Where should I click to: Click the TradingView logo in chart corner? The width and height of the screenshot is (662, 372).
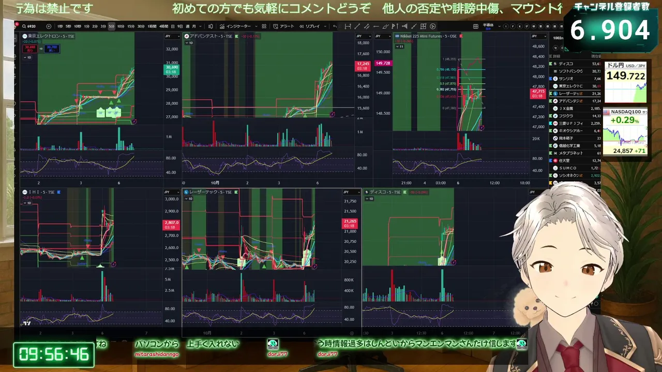(x=26, y=324)
